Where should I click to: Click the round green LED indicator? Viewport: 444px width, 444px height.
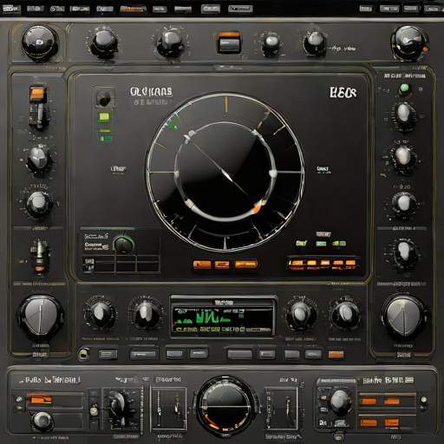[x=405, y=88]
